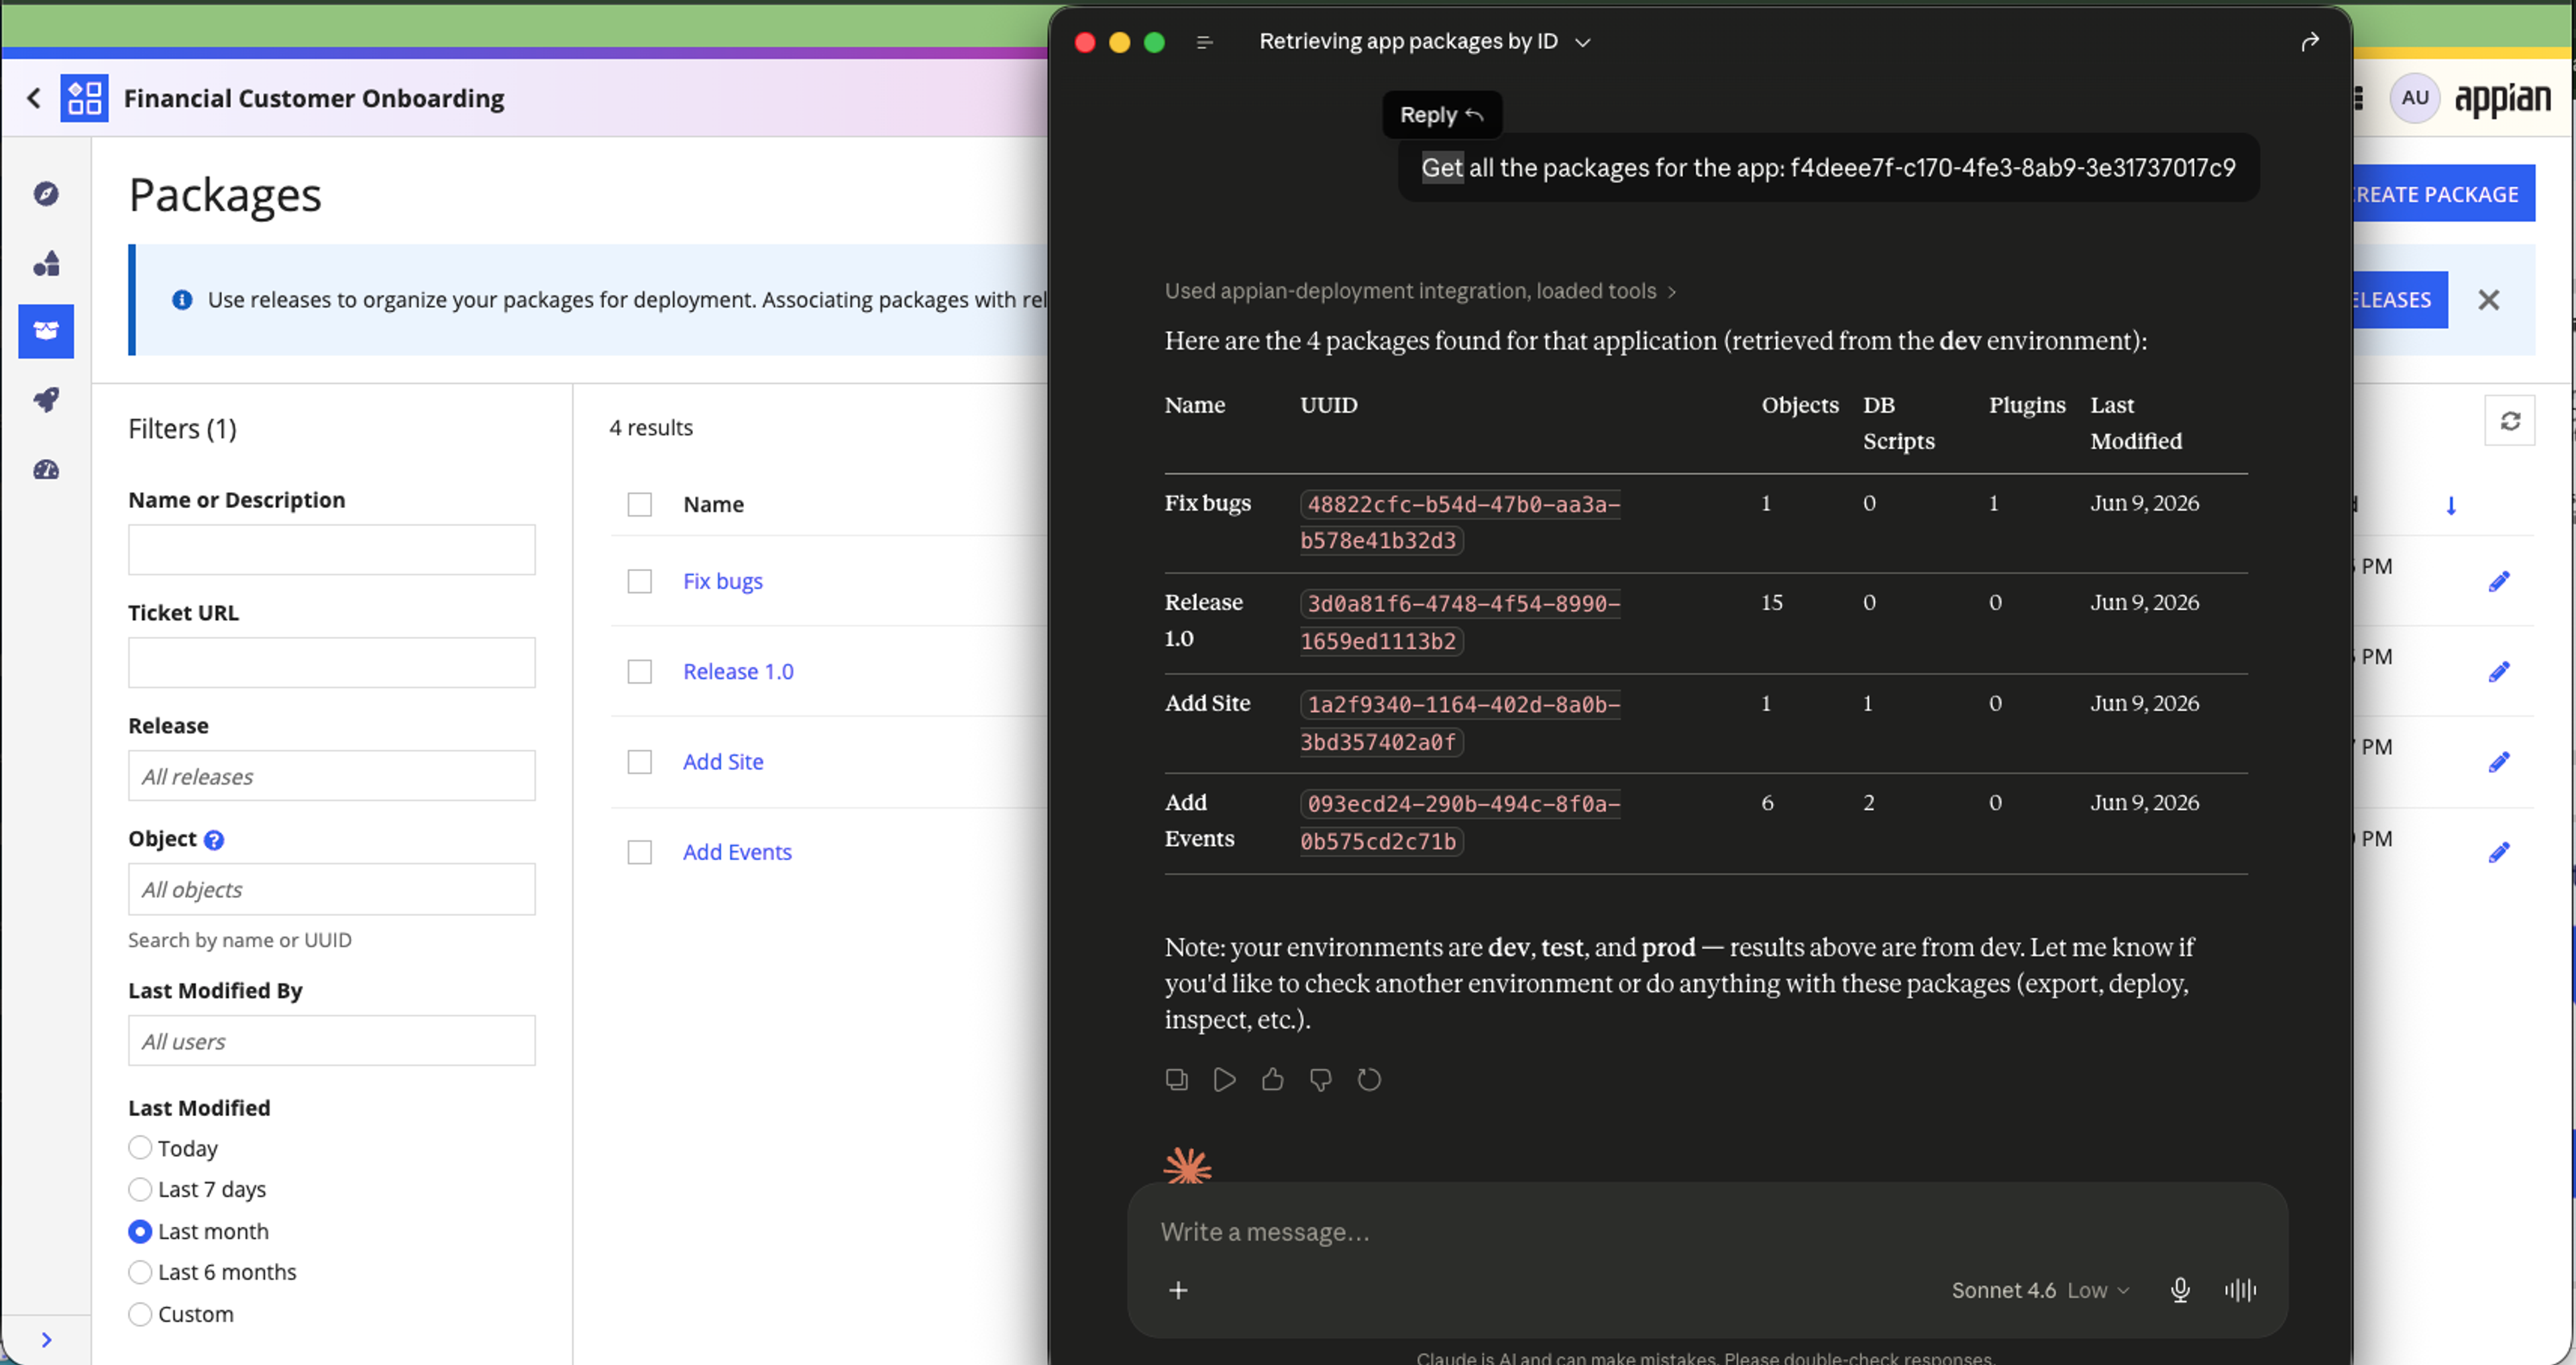Viewport: 2576px width, 1365px height.
Task: Check the select-all checkbox in Name header
Action: (x=639, y=505)
